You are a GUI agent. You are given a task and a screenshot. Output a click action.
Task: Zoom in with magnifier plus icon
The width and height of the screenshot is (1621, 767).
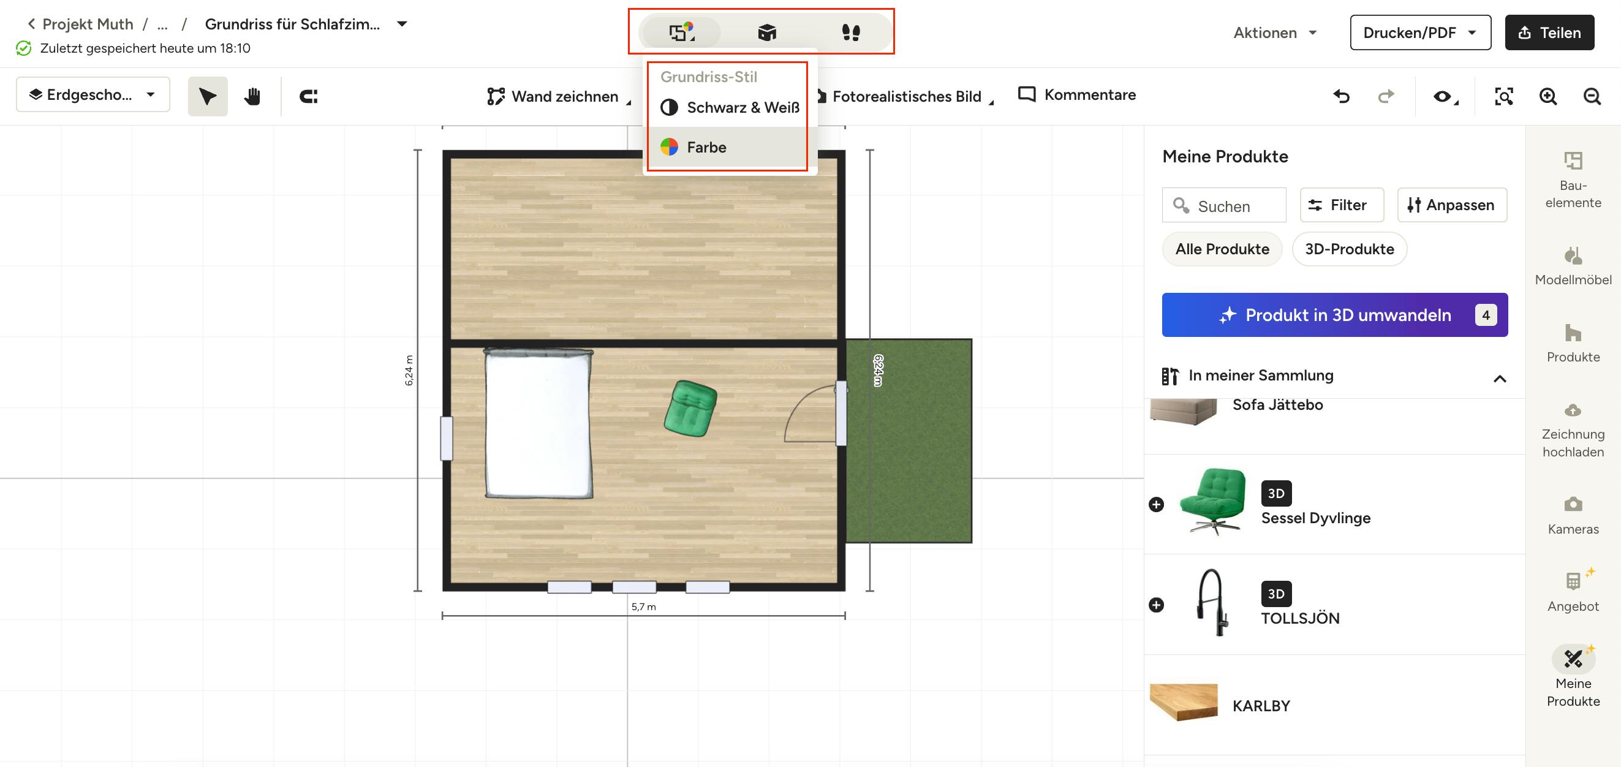click(x=1548, y=96)
